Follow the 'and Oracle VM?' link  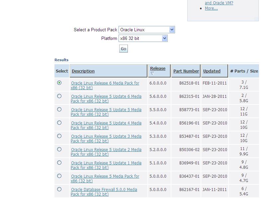coord(219,3)
